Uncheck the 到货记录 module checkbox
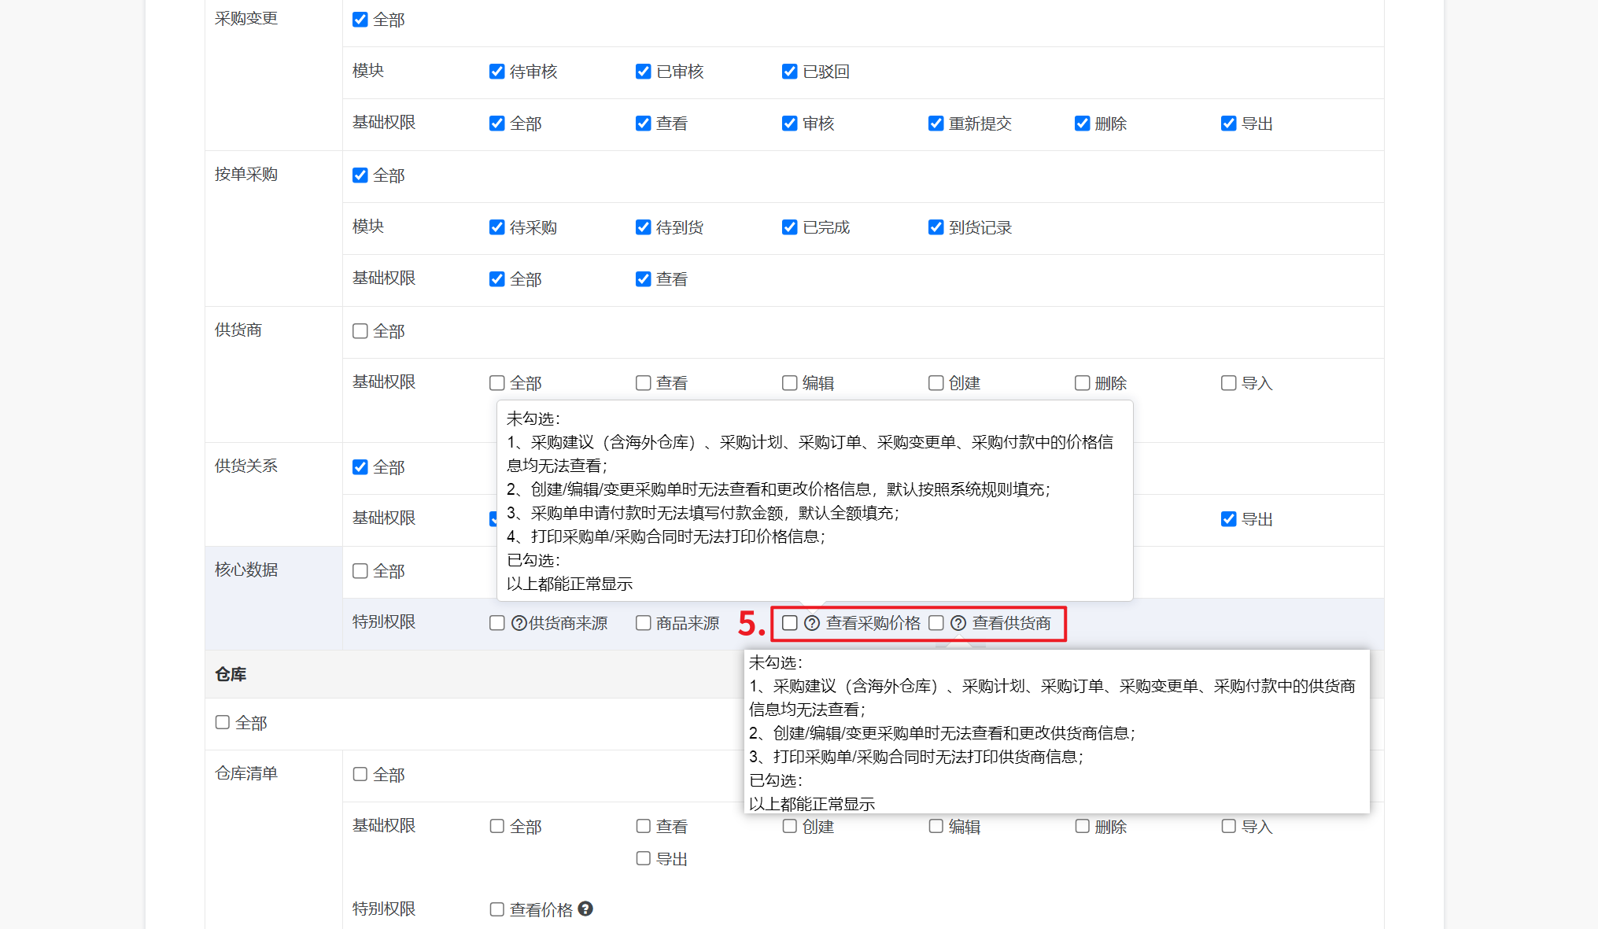The width and height of the screenshot is (1598, 929). click(x=936, y=227)
